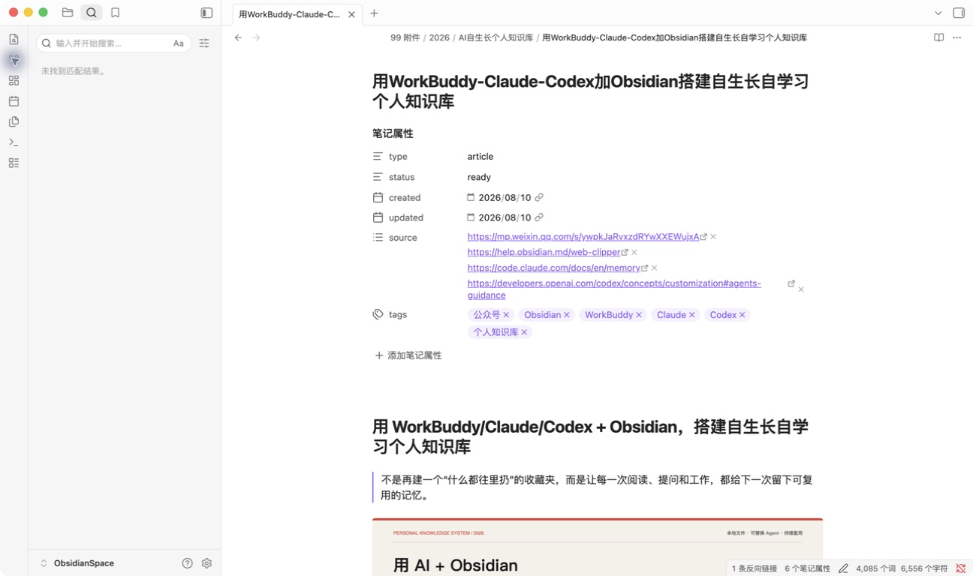Remove the help.obsidian.md source entry
The height and width of the screenshot is (576, 973).
pyautogui.click(x=634, y=253)
